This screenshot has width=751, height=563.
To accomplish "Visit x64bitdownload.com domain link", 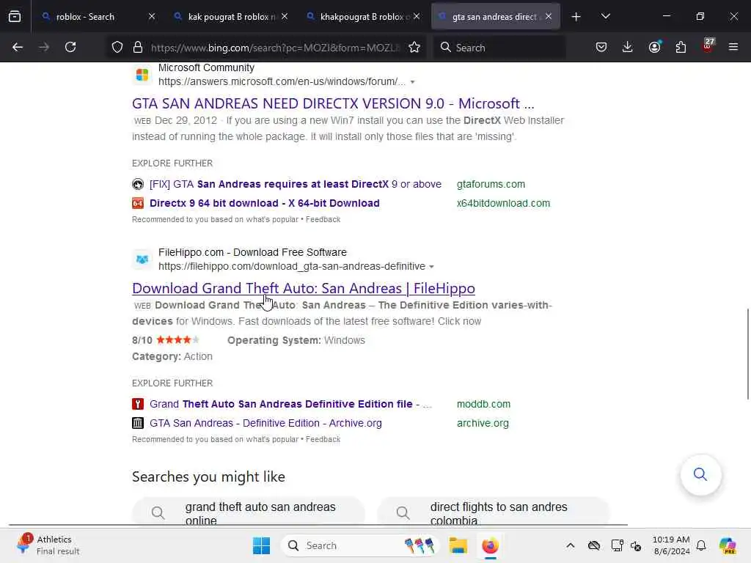I will [x=503, y=204].
